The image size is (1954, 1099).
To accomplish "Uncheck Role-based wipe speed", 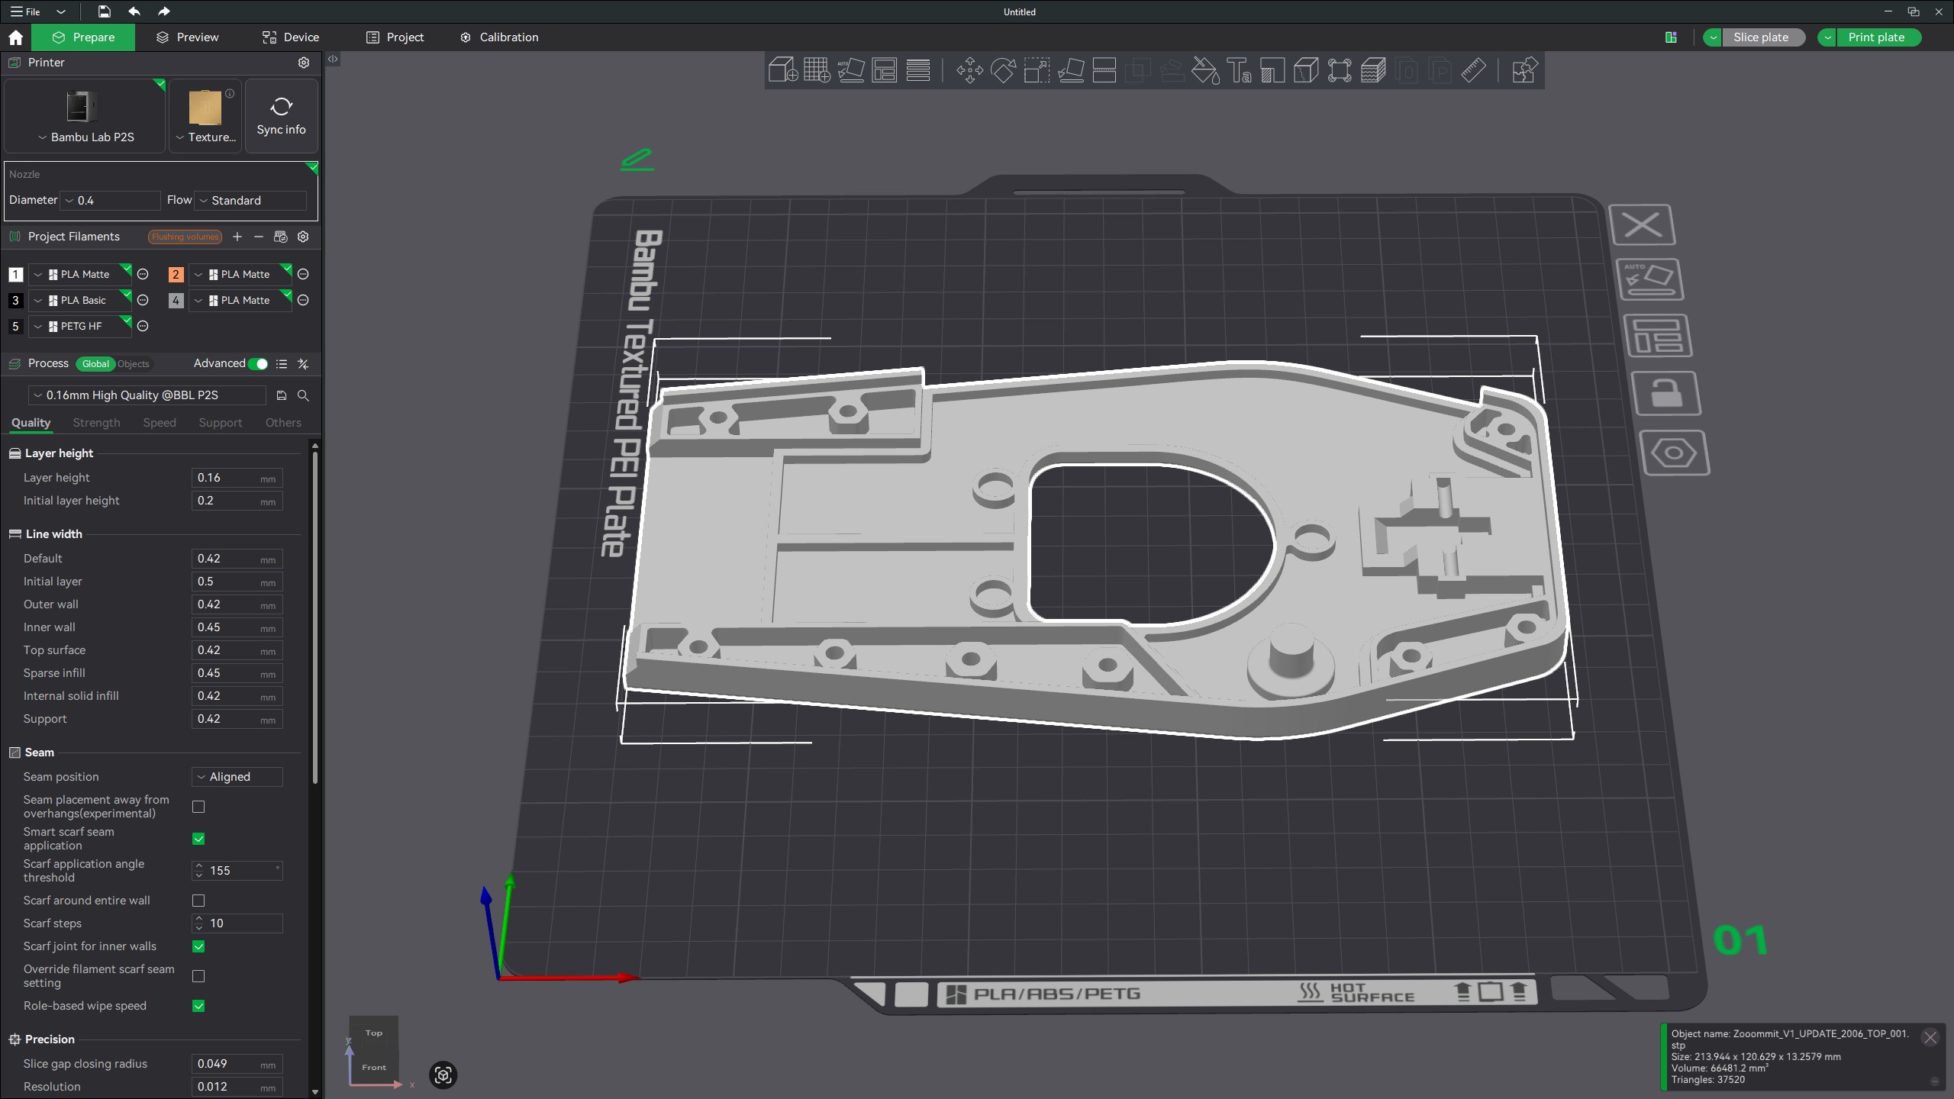I will click(x=198, y=1006).
